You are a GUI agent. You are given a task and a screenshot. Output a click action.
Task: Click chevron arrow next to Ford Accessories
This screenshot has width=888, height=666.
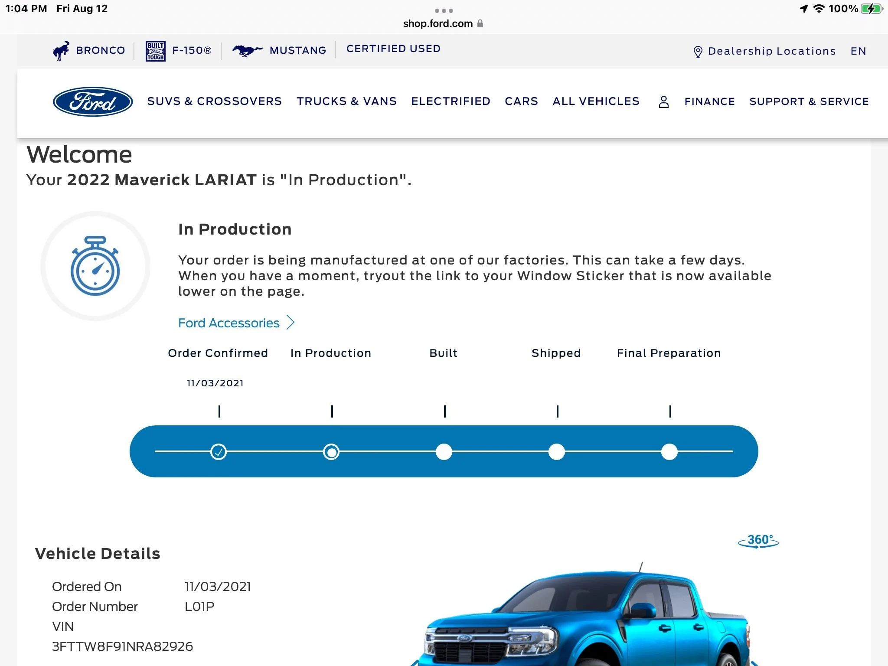click(x=291, y=323)
